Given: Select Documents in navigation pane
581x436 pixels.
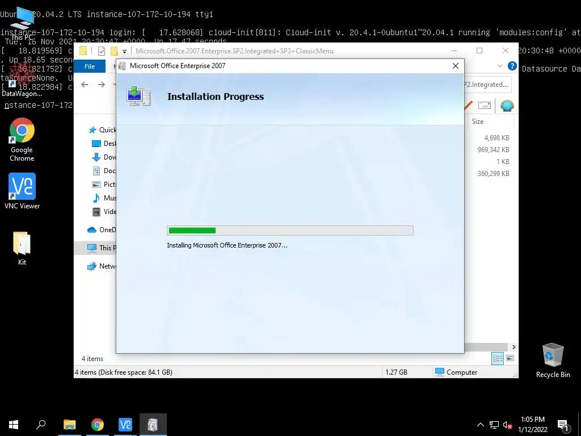Looking at the screenshot, I should (104, 170).
